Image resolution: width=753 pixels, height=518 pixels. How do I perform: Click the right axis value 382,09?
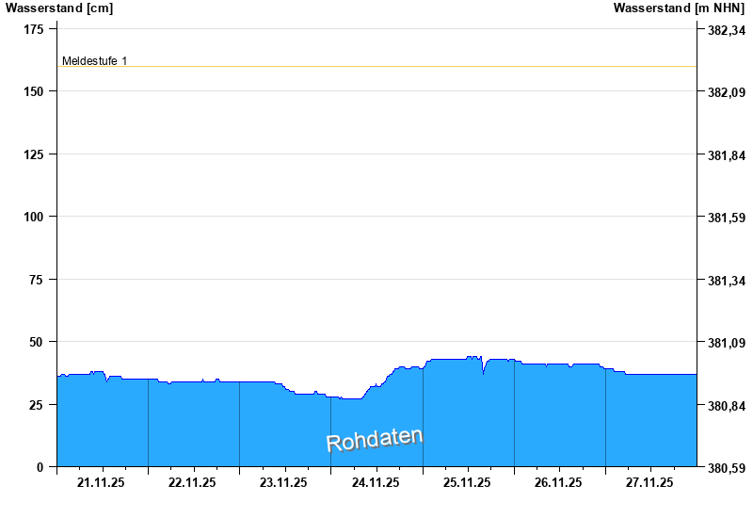coord(727,92)
